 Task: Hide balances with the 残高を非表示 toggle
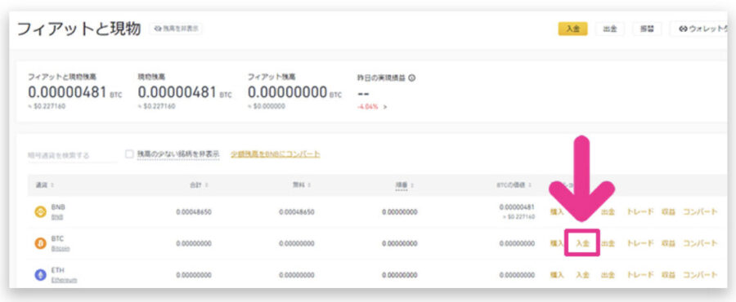(176, 29)
